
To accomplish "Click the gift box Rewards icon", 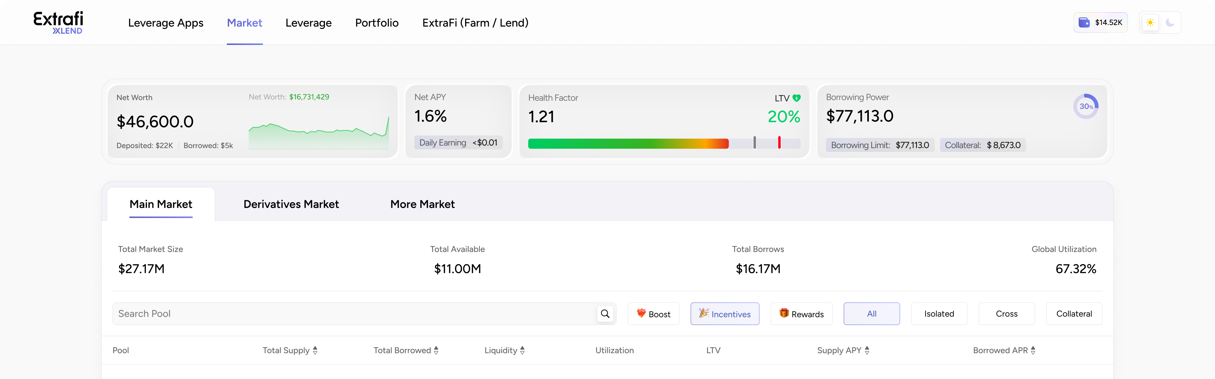I will 784,313.
